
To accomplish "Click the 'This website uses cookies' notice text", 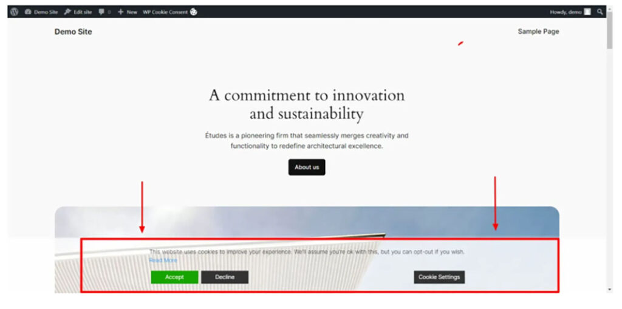I will point(307,251).
